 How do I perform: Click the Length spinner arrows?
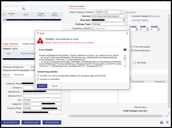(137, 29)
